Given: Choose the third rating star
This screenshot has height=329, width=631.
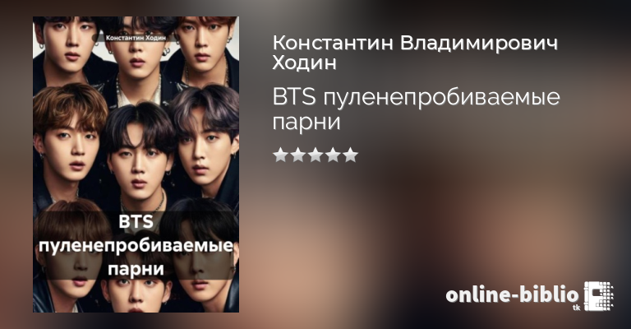Looking at the screenshot, I should (315, 155).
